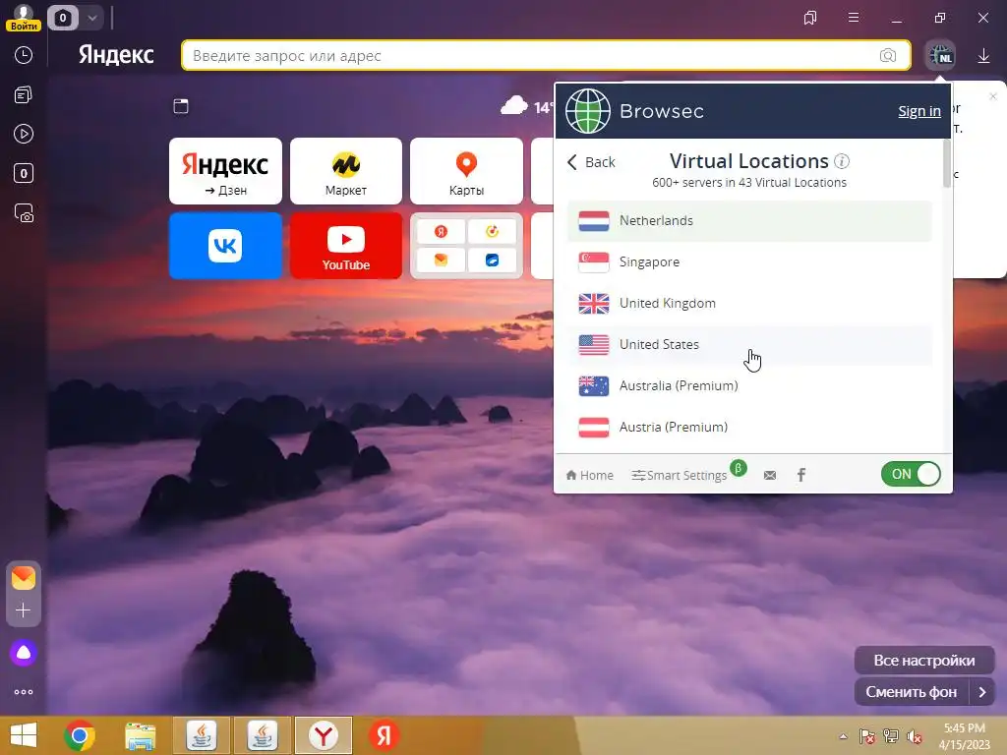The height and width of the screenshot is (755, 1007).
Task: Click the Browsec NL extension icon
Action: (940, 56)
